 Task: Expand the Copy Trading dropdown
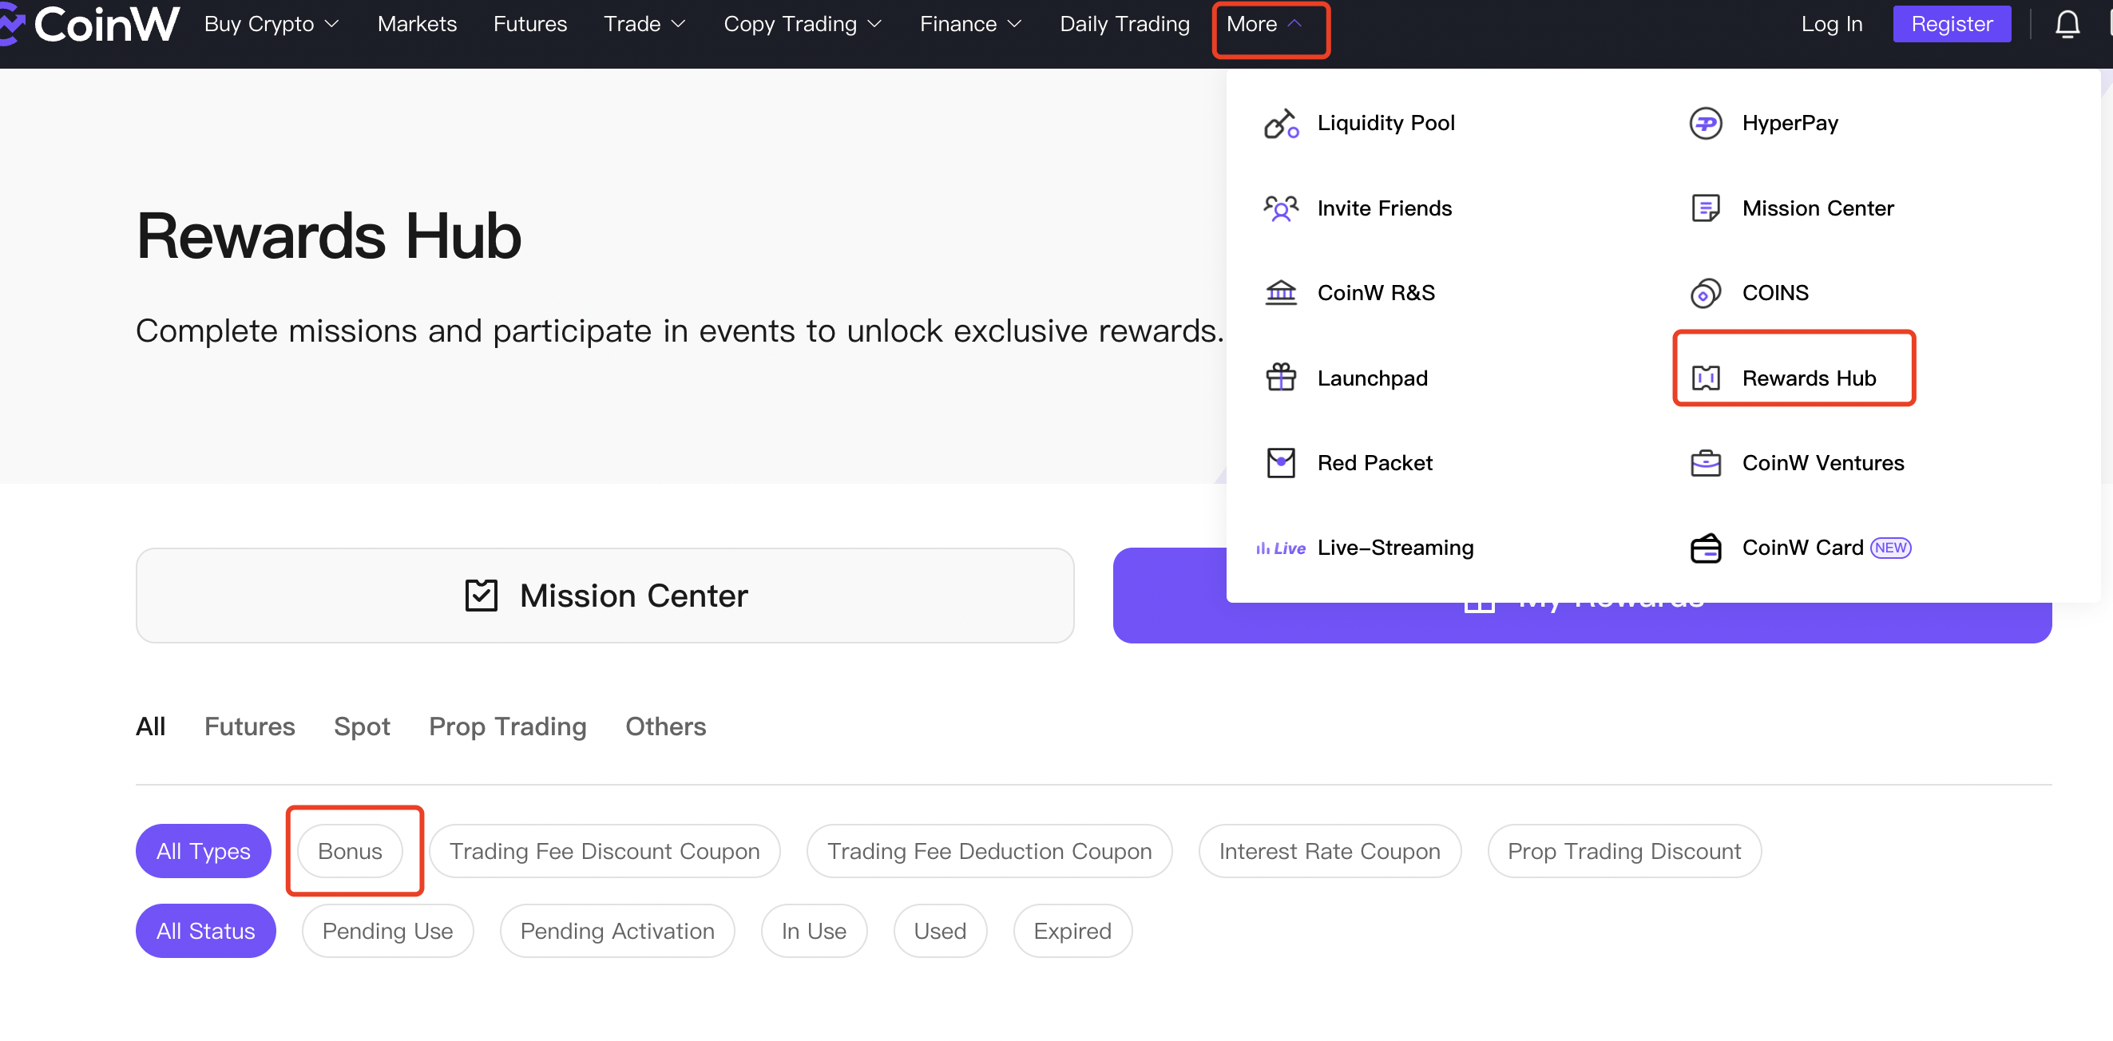pos(802,25)
